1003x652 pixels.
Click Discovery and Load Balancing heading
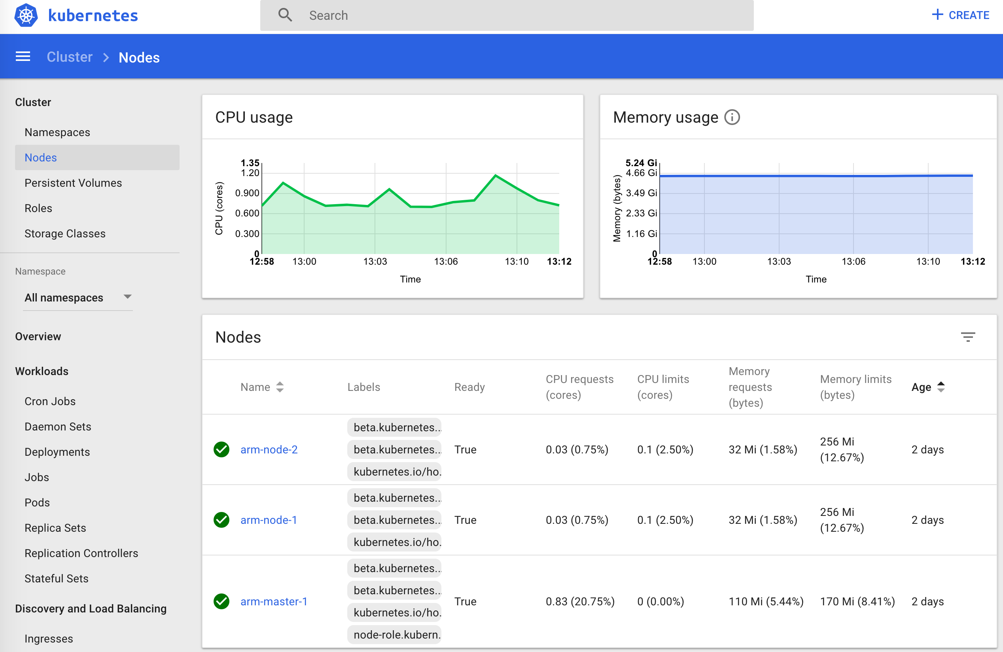pos(91,608)
